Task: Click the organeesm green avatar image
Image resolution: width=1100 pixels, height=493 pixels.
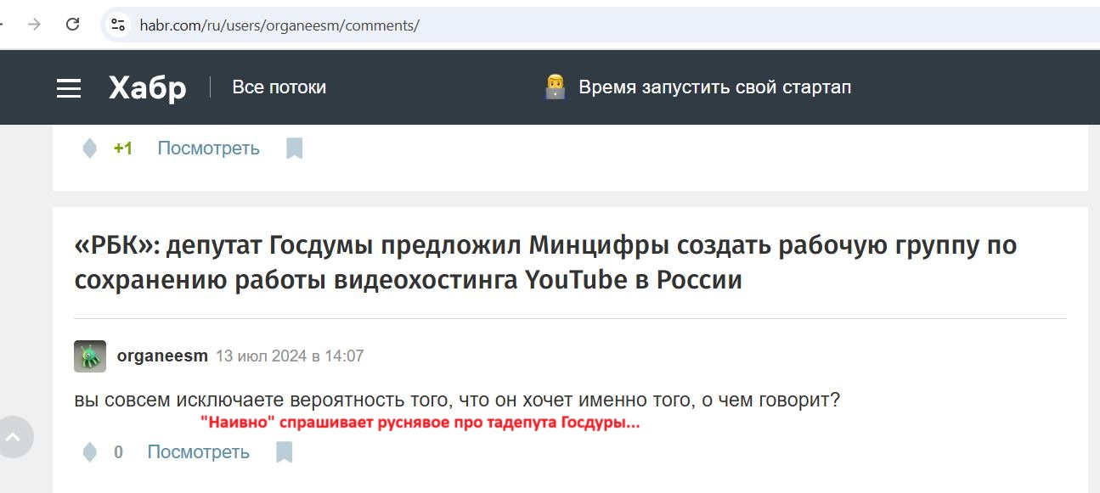Action: 90,356
